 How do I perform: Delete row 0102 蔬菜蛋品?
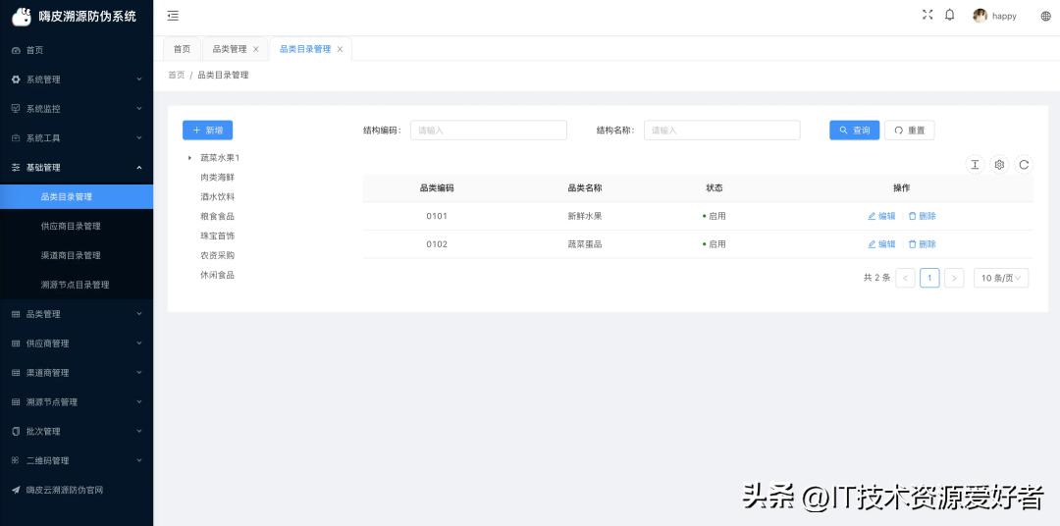point(922,244)
